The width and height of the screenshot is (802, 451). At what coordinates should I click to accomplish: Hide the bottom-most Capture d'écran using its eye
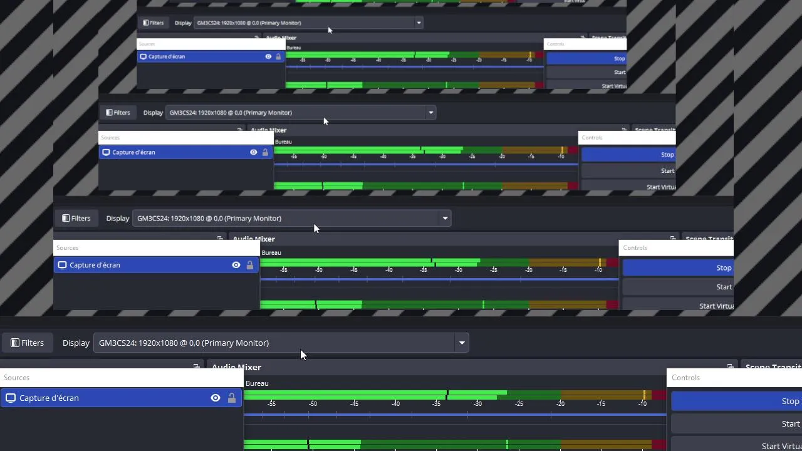point(216,398)
